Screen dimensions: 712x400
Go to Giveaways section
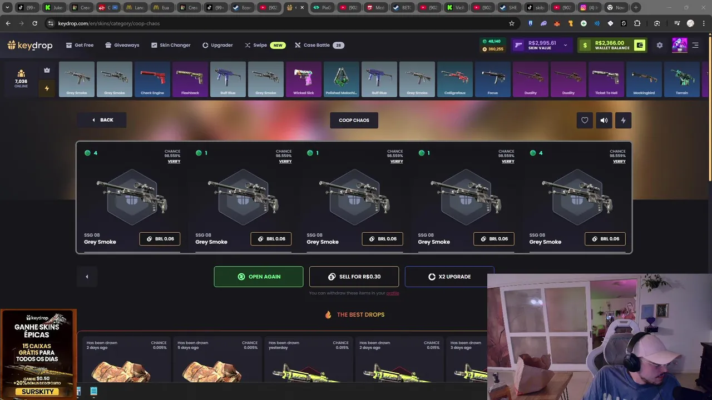(122, 45)
